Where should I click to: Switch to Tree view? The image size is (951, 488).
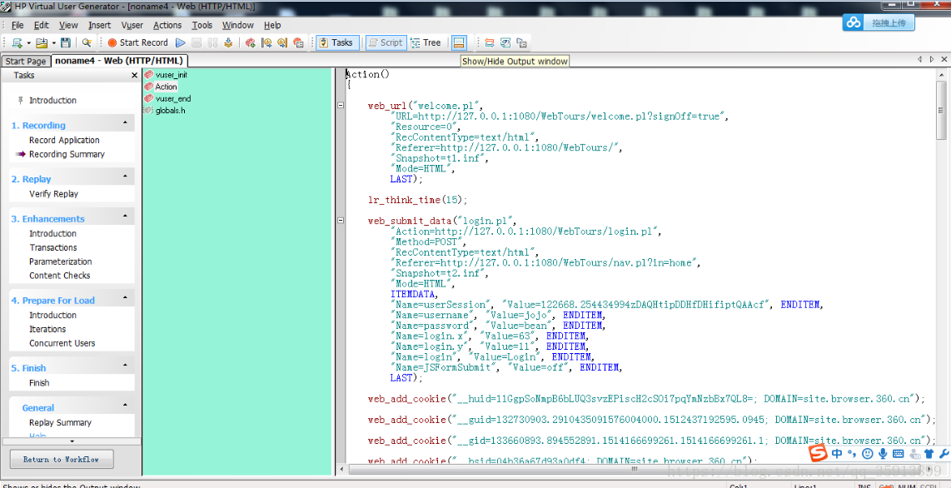click(426, 42)
